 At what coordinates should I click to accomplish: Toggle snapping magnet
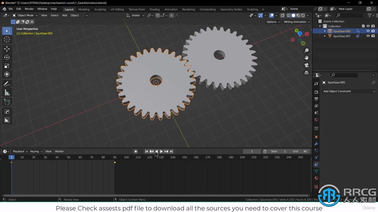point(158,15)
